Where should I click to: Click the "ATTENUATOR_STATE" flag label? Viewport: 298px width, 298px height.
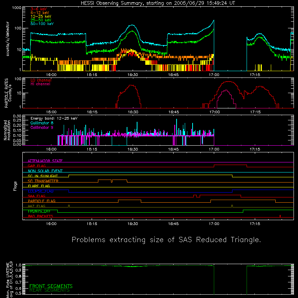point(45,161)
